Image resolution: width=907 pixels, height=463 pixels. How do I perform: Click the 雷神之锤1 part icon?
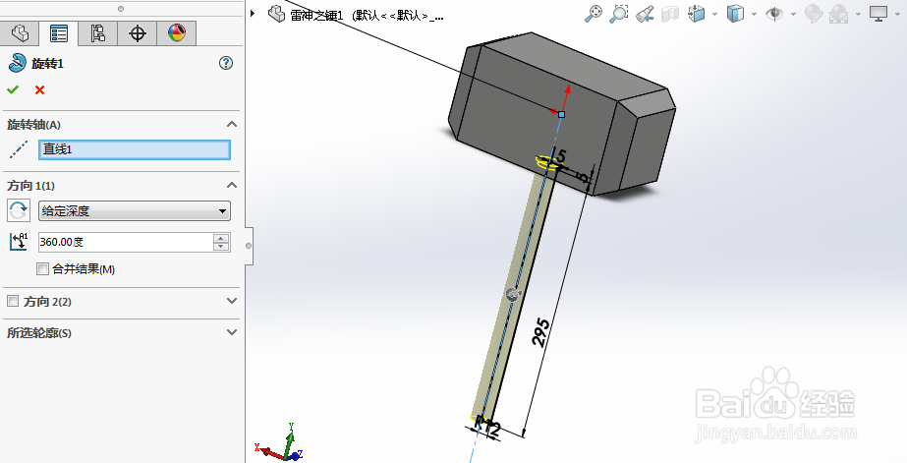(276, 14)
